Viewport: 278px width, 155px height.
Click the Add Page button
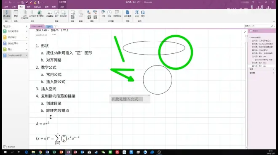[x=254, y=31]
